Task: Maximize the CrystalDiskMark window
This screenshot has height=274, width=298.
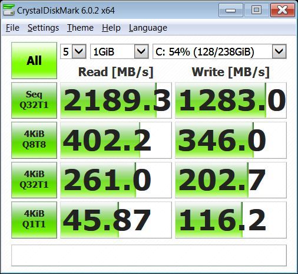Action: pos(256,10)
